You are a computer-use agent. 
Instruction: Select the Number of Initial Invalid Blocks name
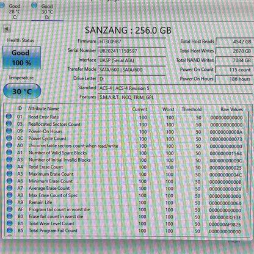pyautogui.click(x=59, y=160)
